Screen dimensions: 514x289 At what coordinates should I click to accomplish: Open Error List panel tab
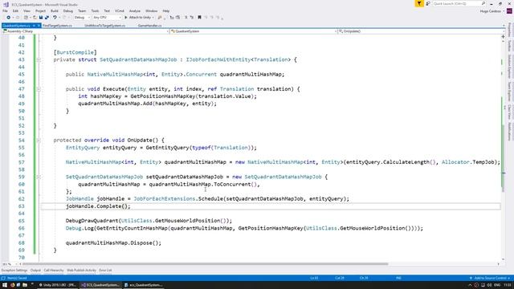pos(105,271)
